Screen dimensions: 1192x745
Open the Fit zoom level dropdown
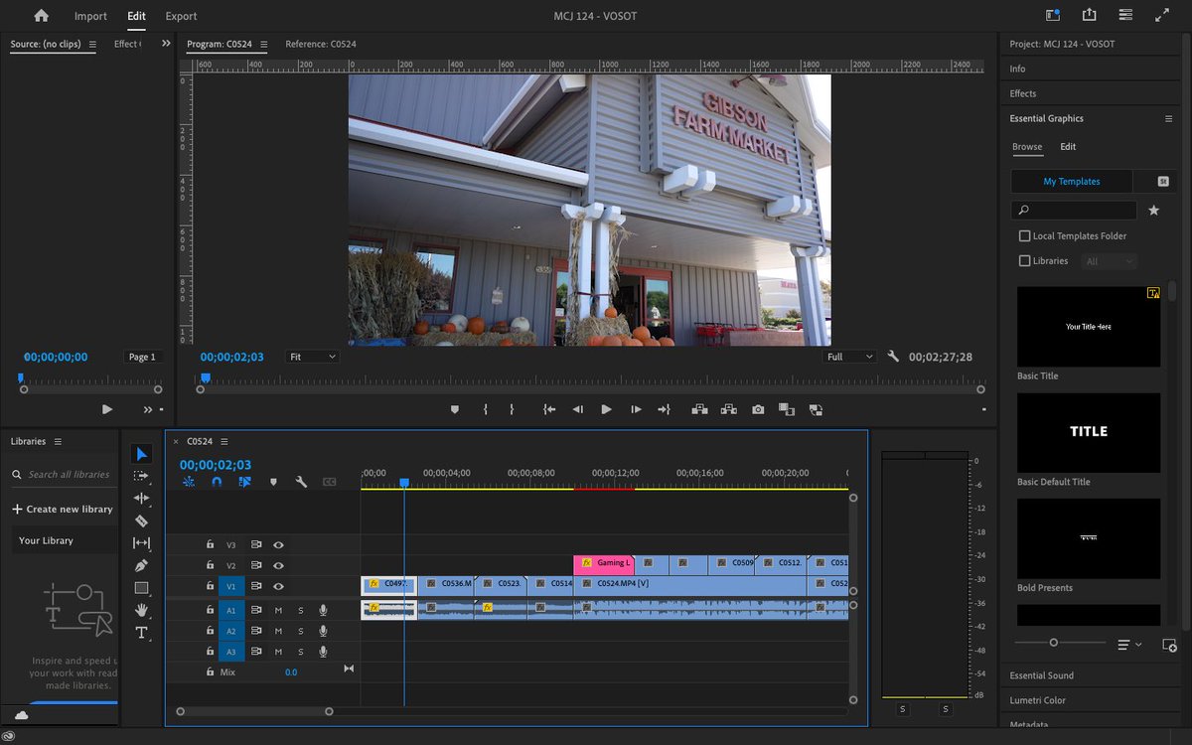(312, 357)
